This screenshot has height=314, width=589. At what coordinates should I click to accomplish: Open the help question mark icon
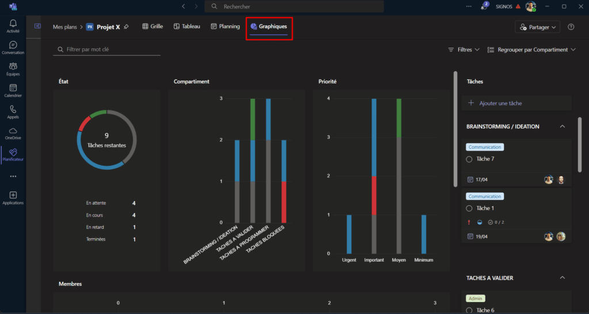(x=571, y=27)
